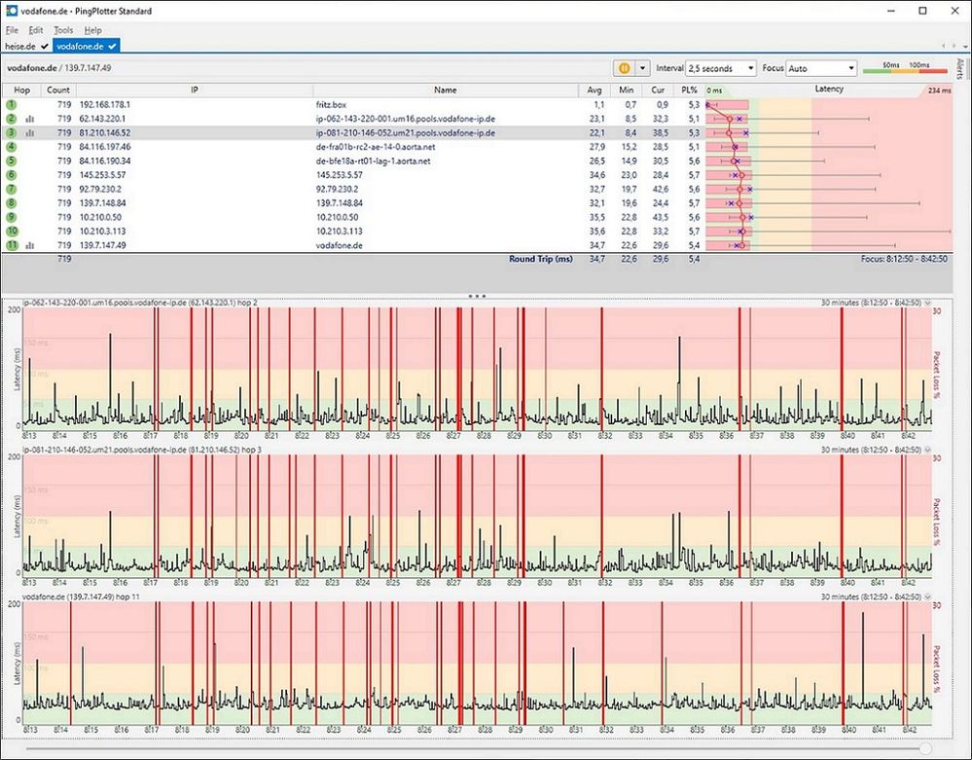Select IP 10.210.3.113 in the IP column
972x760 pixels.
click(x=102, y=232)
